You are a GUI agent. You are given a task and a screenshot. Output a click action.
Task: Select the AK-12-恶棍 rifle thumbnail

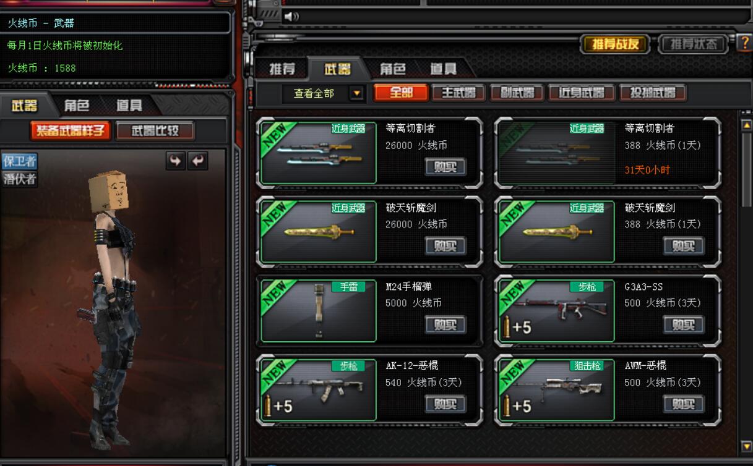[x=319, y=389]
